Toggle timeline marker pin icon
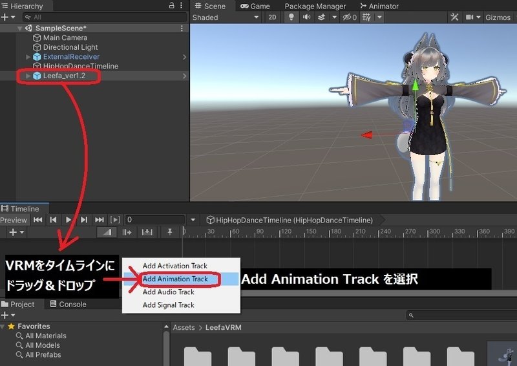Viewport: 517px width, 366px height. [170, 232]
